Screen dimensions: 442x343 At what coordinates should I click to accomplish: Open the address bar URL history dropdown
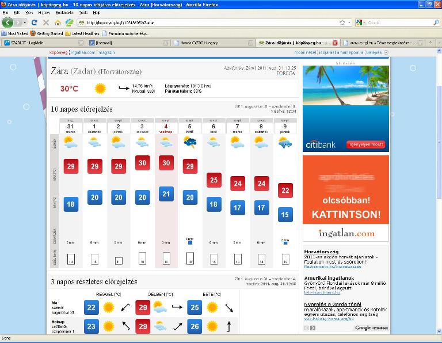pyautogui.click(x=349, y=23)
